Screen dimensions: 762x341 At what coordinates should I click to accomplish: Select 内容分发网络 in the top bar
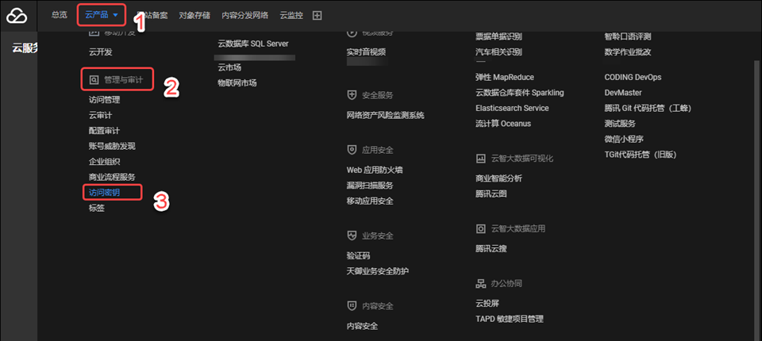tap(244, 15)
